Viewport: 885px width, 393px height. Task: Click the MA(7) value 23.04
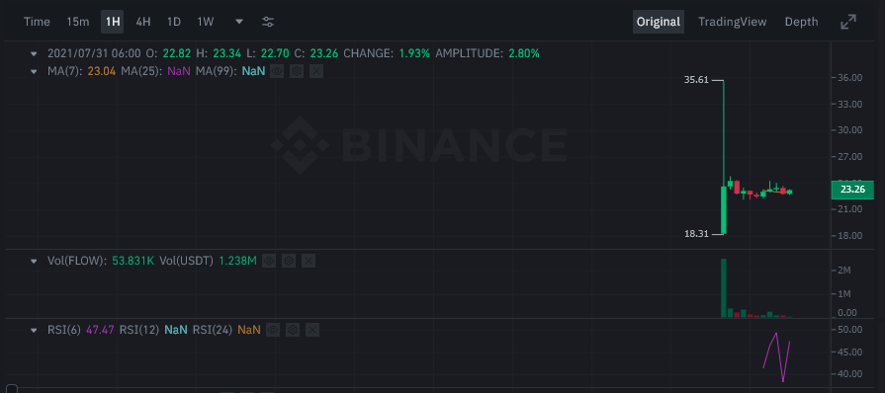(x=102, y=72)
